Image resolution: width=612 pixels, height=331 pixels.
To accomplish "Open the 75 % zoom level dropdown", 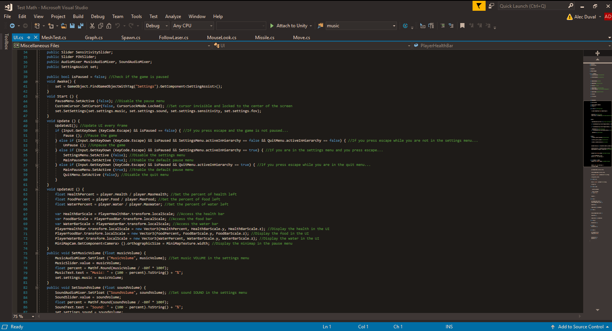I will [33, 316].
